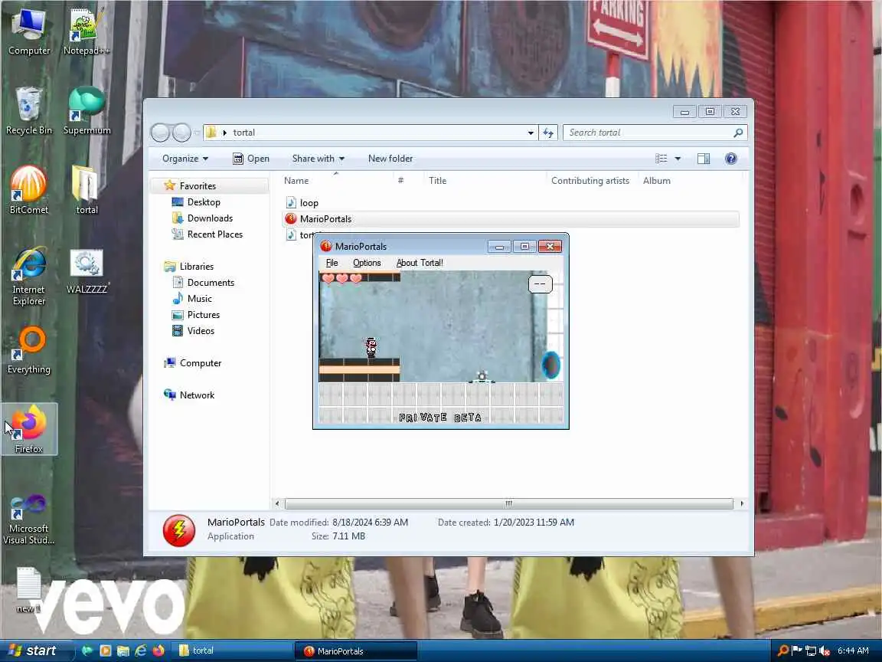Click the New folder button

pos(390,159)
